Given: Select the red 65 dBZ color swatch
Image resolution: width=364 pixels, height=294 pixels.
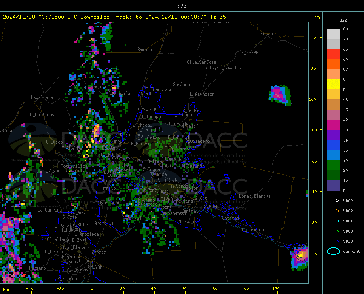Looking at the screenshot, I should (x=333, y=54).
